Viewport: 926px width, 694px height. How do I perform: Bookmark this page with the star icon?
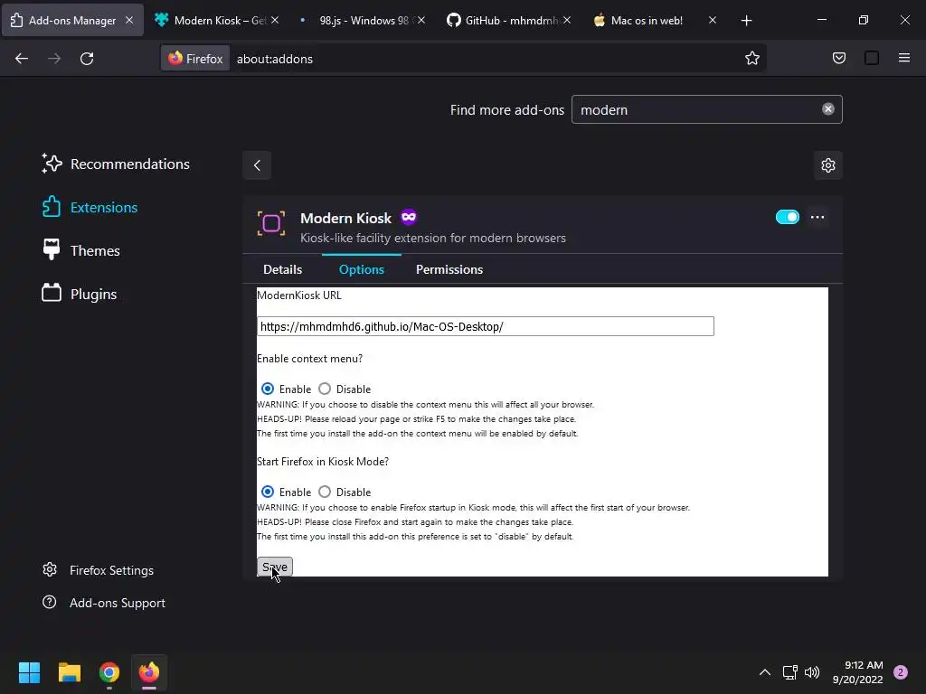[x=751, y=58]
